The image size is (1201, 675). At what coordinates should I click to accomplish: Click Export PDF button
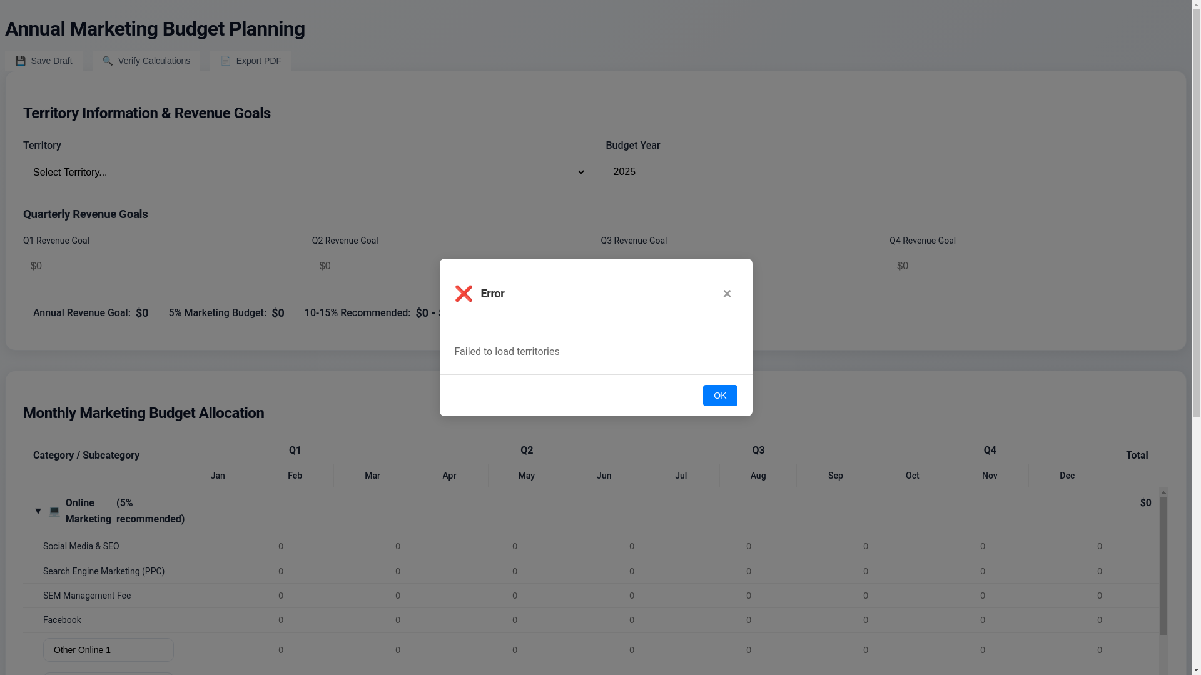tap(251, 61)
